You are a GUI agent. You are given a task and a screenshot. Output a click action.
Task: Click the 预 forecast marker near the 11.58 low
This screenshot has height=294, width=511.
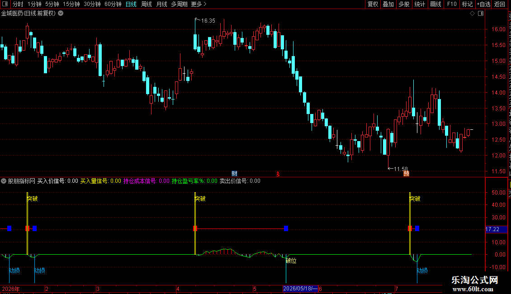[406, 173]
